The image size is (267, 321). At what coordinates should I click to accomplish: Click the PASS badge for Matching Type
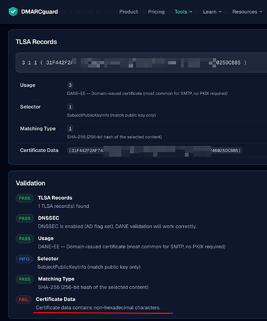click(24, 279)
